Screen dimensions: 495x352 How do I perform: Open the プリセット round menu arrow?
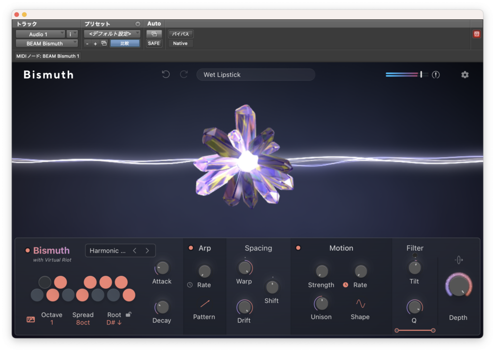[138, 24]
